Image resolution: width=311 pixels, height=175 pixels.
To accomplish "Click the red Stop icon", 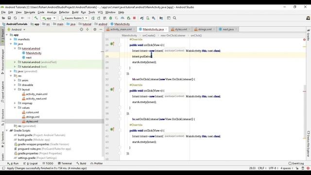I will [134, 18].
